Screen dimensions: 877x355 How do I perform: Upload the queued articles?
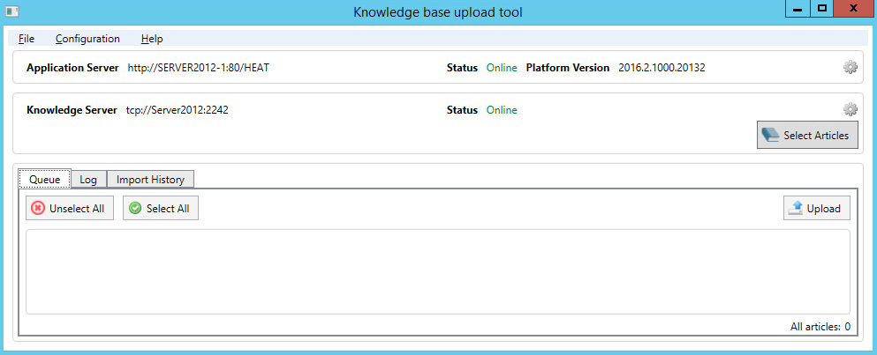click(817, 209)
